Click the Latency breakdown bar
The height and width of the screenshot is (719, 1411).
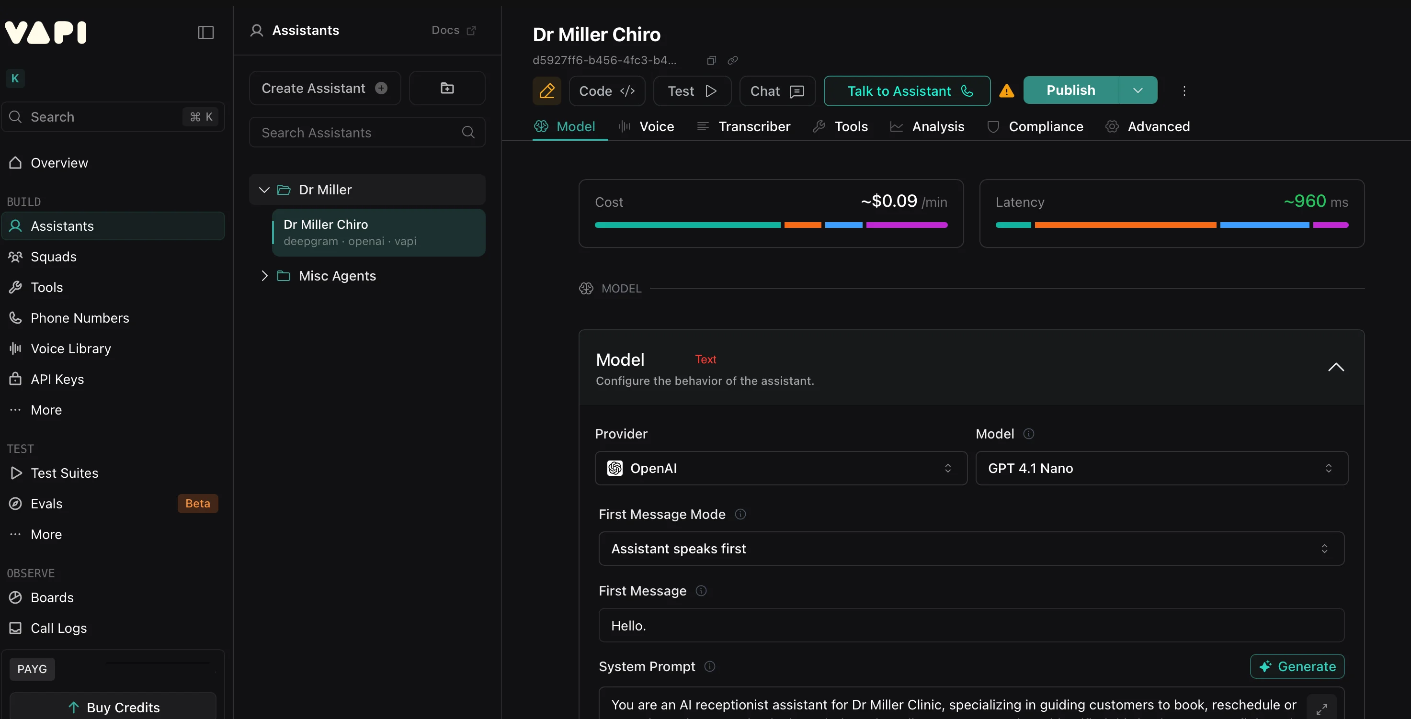click(x=1172, y=225)
